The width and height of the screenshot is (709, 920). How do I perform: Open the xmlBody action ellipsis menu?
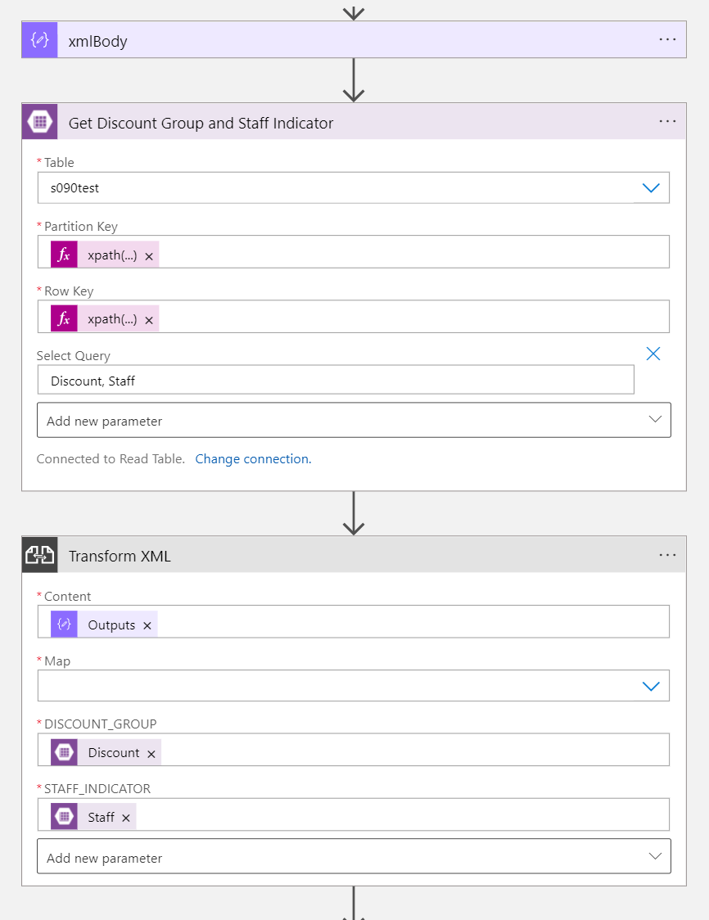[x=667, y=40]
